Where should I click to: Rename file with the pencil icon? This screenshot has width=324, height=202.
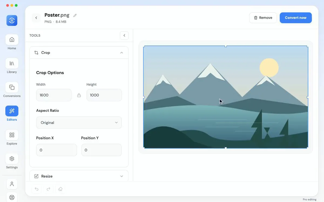tap(75, 15)
